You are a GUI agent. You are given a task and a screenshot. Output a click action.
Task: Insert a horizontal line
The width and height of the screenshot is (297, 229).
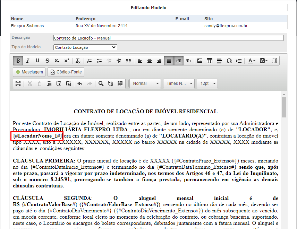219,61
